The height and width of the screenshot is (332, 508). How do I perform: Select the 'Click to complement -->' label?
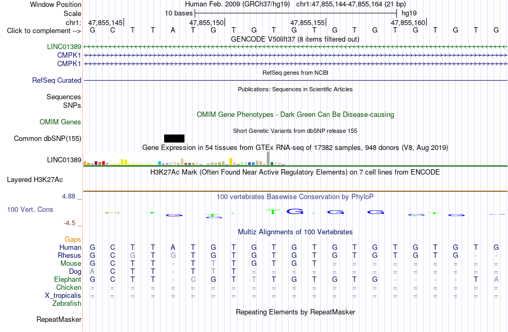[x=44, y=31]
